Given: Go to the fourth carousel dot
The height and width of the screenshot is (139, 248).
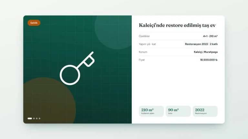Looking at the screenshot, I should pos(39,118).
